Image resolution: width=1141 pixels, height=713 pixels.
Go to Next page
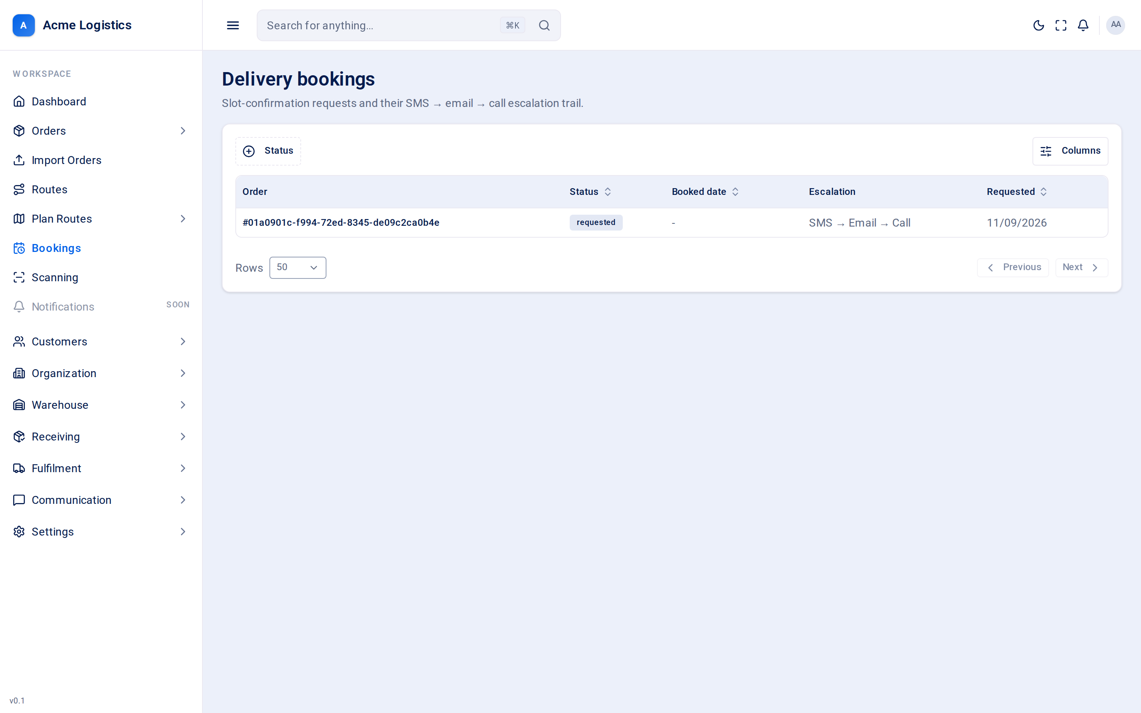(1081, 267)
